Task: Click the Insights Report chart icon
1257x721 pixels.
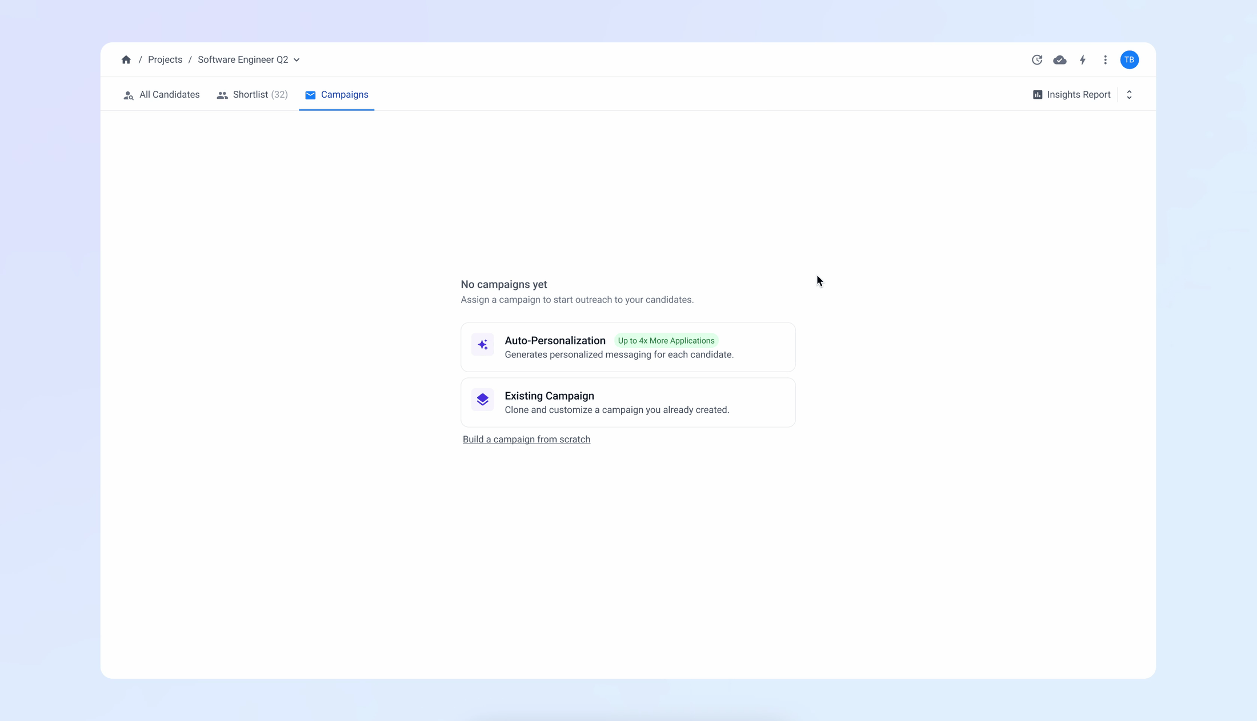Action: (1038, 95)
